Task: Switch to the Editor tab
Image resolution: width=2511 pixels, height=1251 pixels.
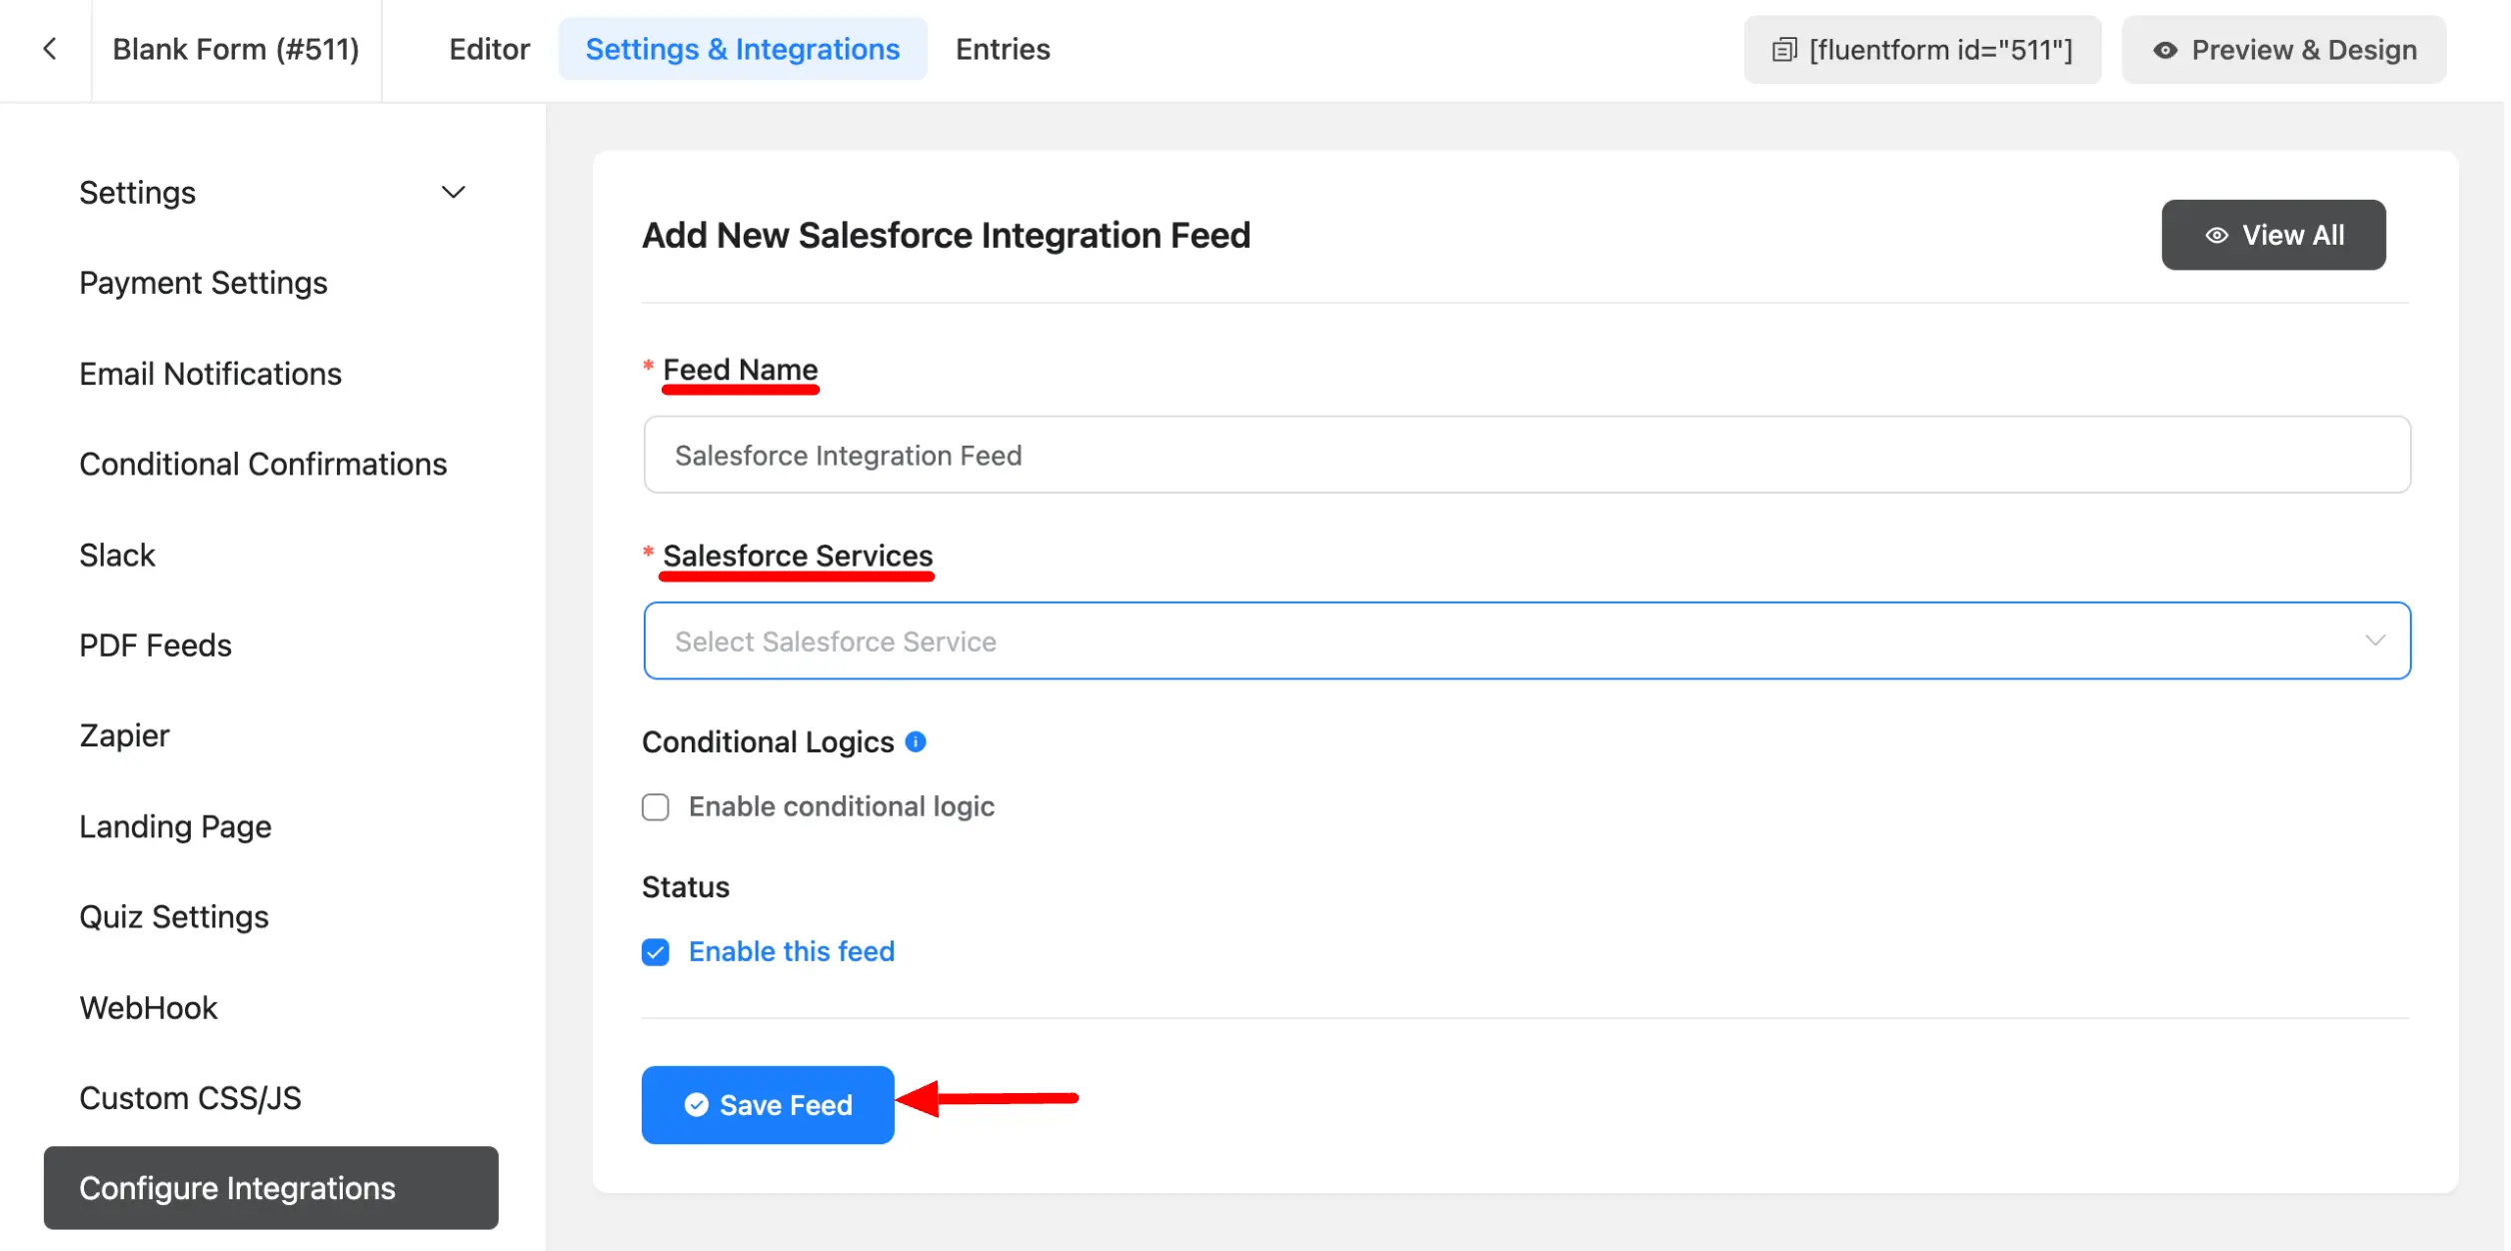Action: (x=490, y=49)
